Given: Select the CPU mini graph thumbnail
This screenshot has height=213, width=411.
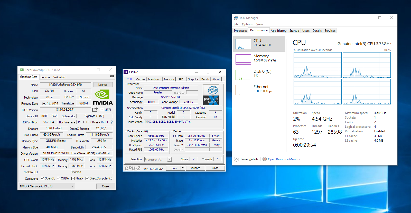Looking at the screenshot, I should pyautogui.click(x=243, y=44).
